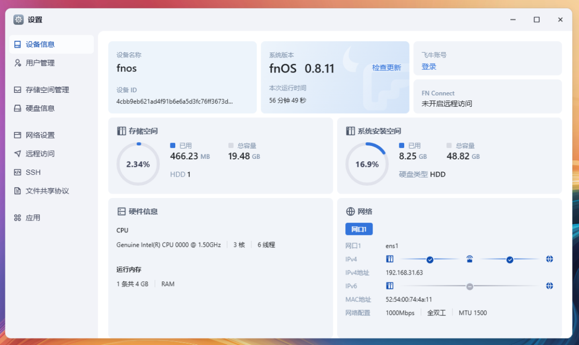Open 用户管理 section
This screenshot has width=579, height=345.
pyautogui.click(x=51, y=63)
